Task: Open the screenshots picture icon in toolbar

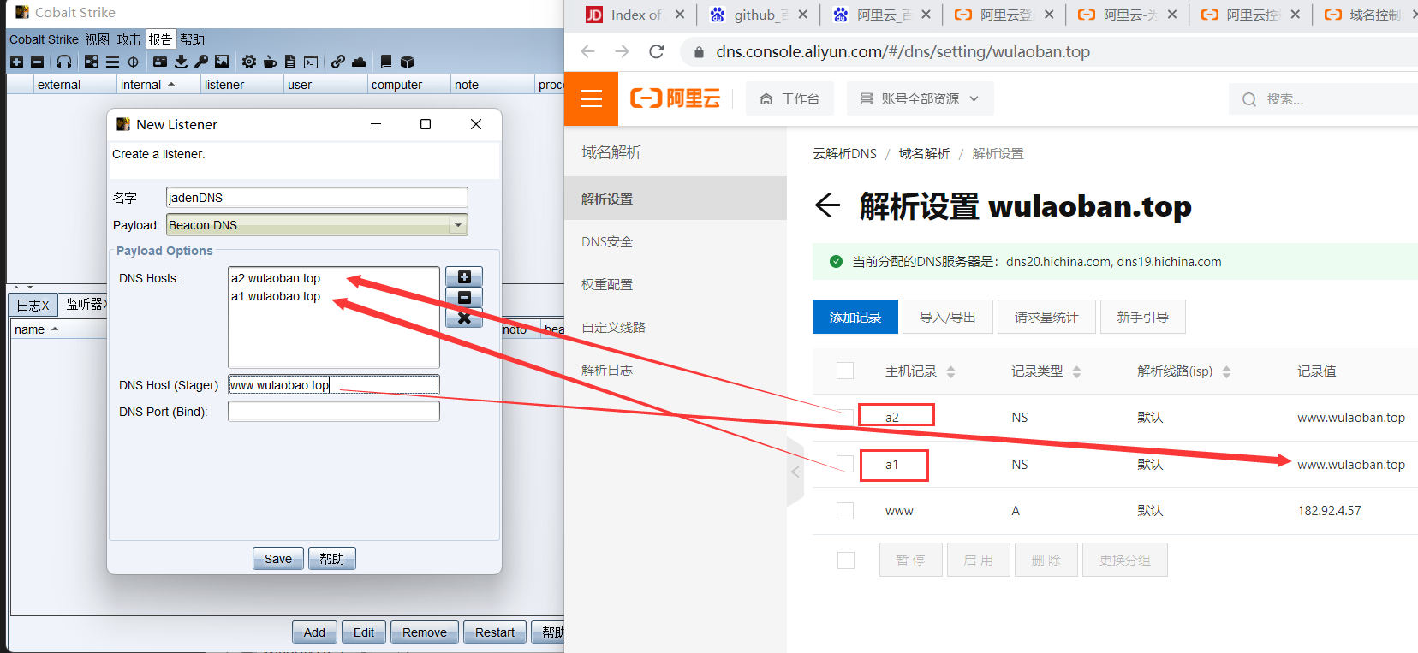Action: pos(222,62)
